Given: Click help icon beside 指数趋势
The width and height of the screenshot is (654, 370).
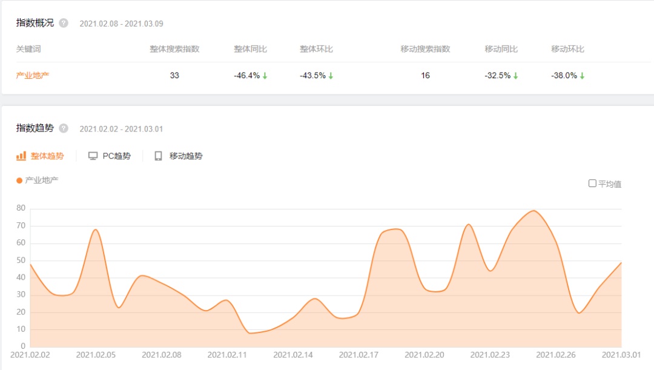Looking at the screenshot, I should [x=64, y=128].
